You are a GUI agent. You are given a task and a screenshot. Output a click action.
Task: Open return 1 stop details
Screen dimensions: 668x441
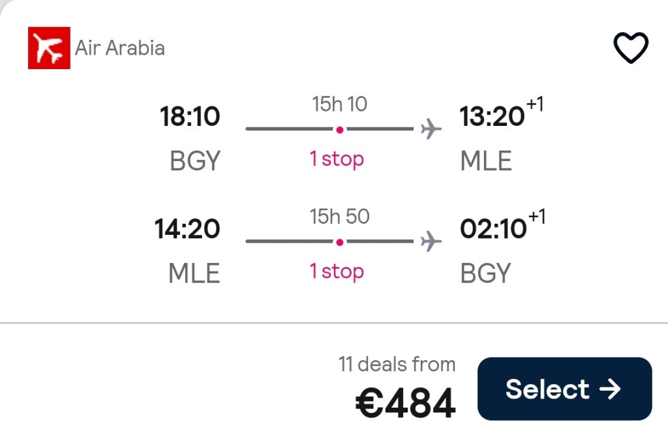click(x=337, y=271)
